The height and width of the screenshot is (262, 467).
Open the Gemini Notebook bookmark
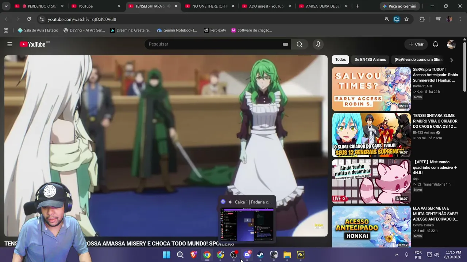177,30
